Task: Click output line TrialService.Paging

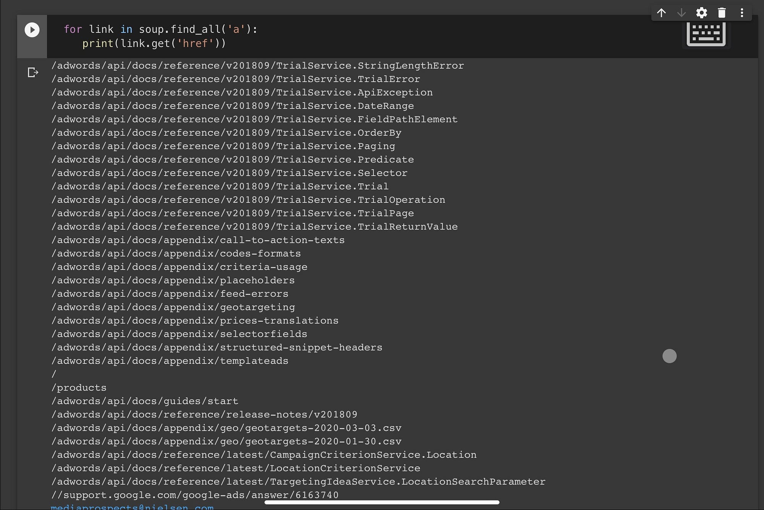Action: click(223, 146)
